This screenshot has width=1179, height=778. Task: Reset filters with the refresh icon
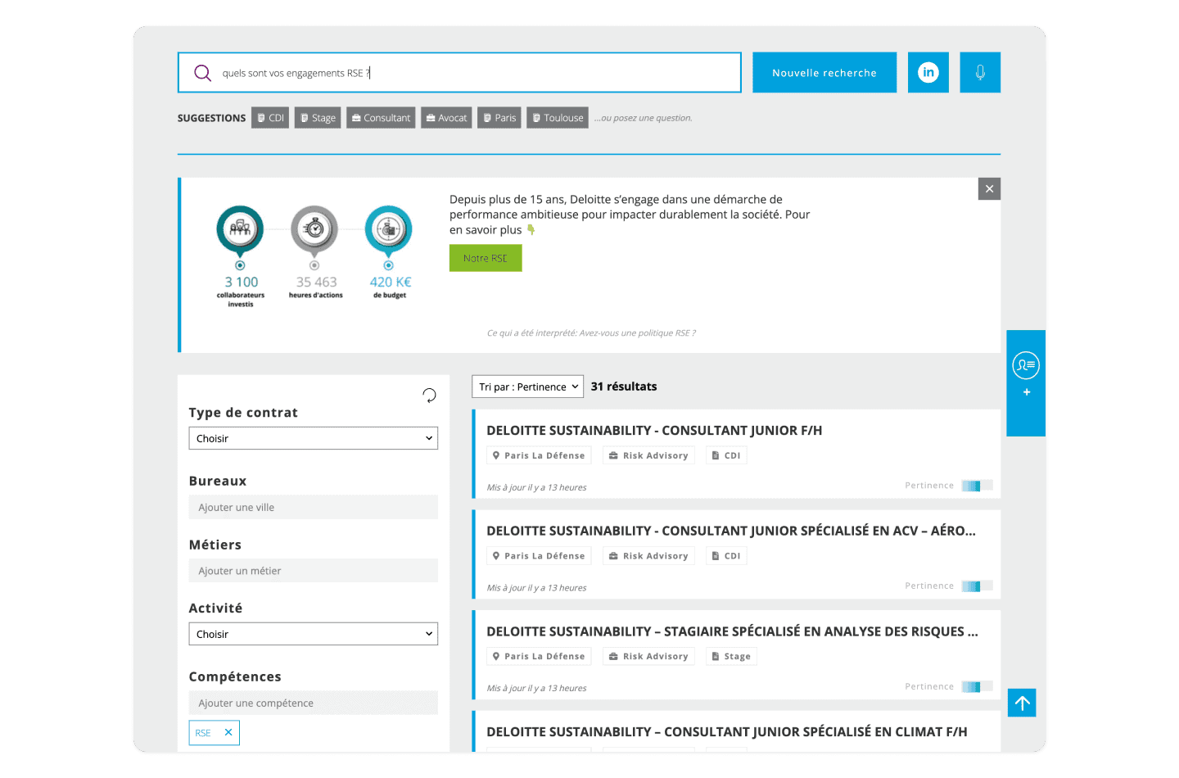tap(429, 396)
